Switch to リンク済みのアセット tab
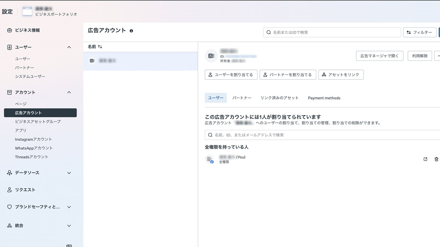 [280, 98]
